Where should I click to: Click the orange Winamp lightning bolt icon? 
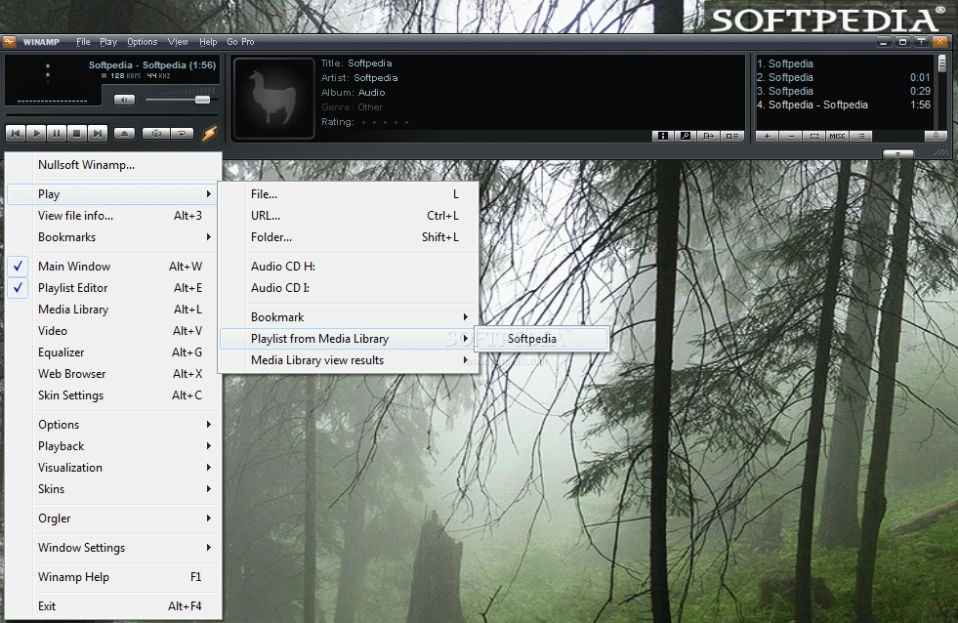(209, 133)
